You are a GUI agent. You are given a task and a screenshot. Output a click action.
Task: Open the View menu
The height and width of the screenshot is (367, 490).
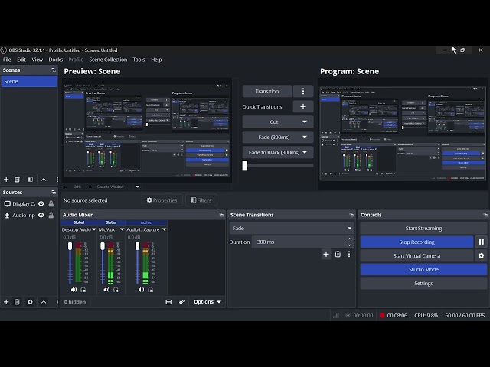pos(38,60)
